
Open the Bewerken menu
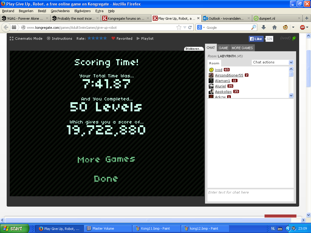click(26, 11)
